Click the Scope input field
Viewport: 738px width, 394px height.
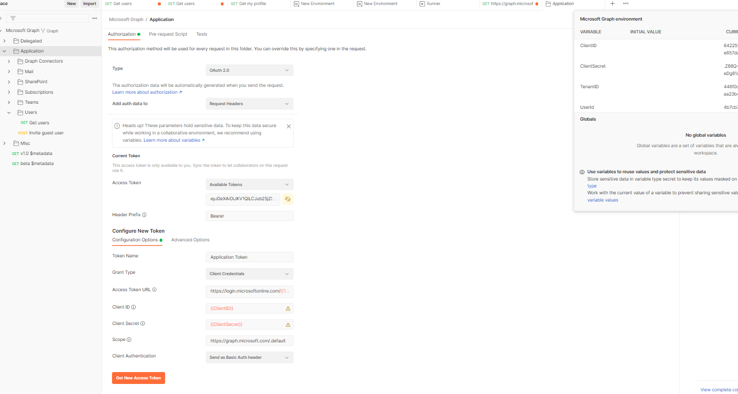(249, 341)
